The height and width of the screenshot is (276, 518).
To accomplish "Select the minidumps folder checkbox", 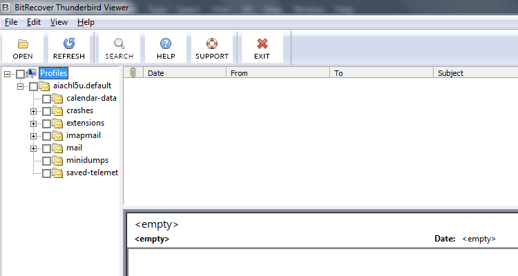I will [x=46, y=161].
